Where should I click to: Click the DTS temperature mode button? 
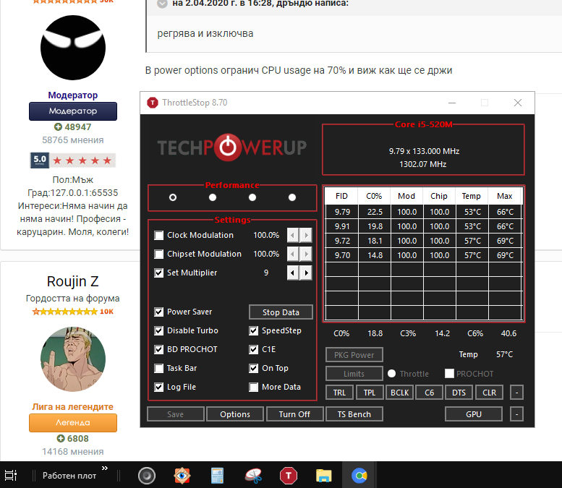click(x=459, y=393)
